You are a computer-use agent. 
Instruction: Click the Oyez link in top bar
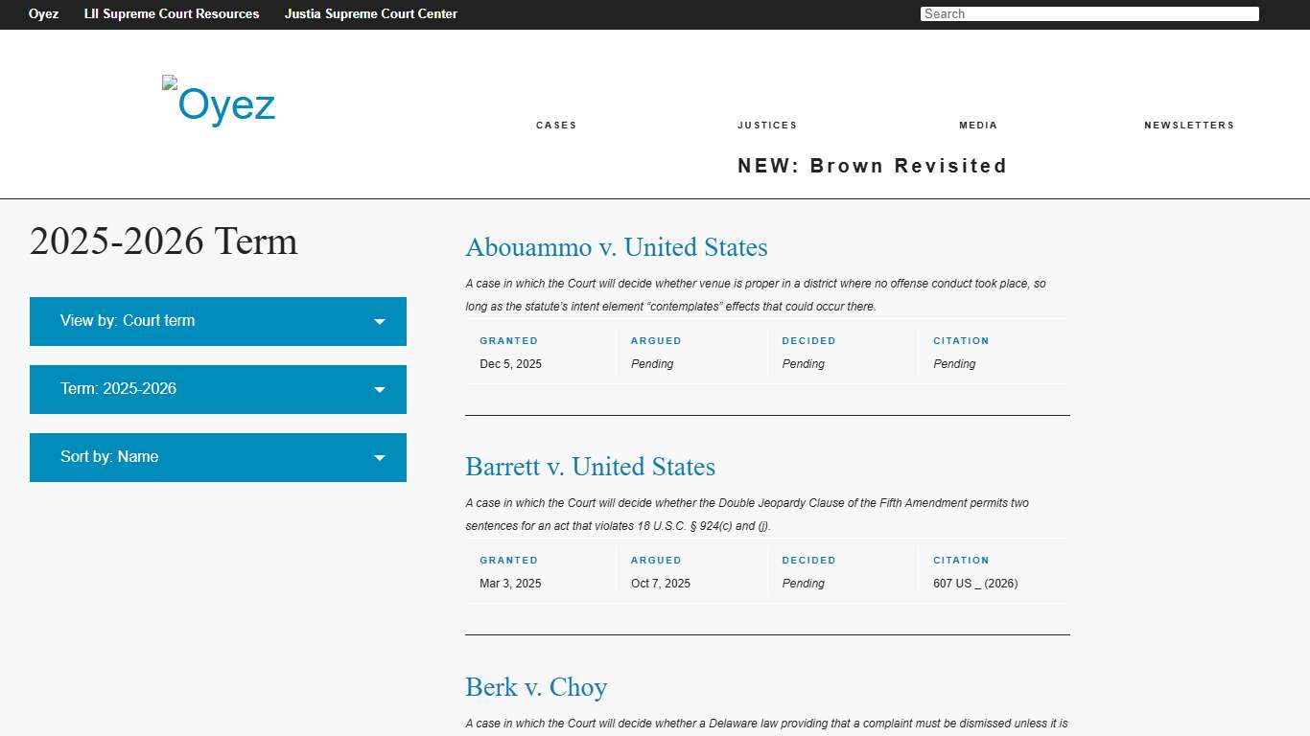(x=44, y=14)
